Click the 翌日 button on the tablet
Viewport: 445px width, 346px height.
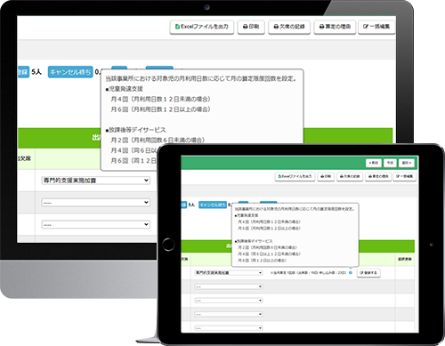(x=407, y=163)
